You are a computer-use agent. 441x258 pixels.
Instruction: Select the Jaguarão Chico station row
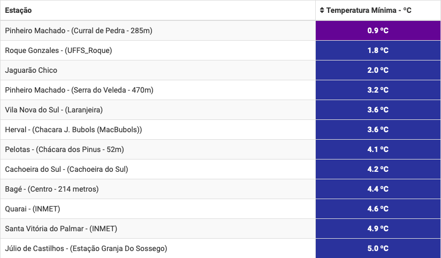point(31,70)
